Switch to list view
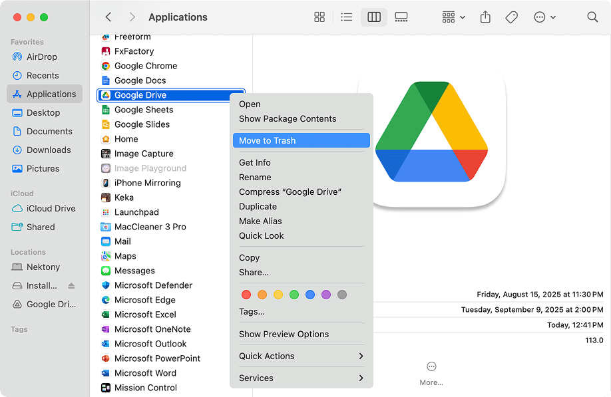Viewport: 611px width, 397px height. 346,17
